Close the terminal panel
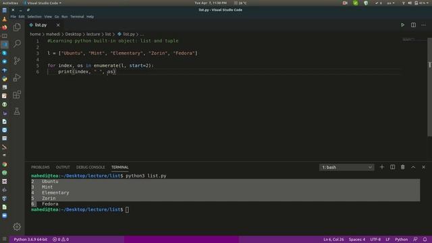 pos(423,167)
